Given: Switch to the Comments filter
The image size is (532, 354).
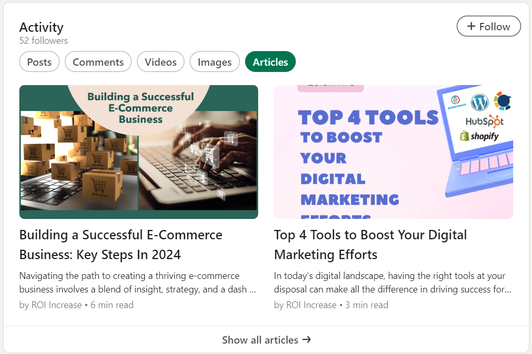Looking at the screenshot, I should 98,62.
